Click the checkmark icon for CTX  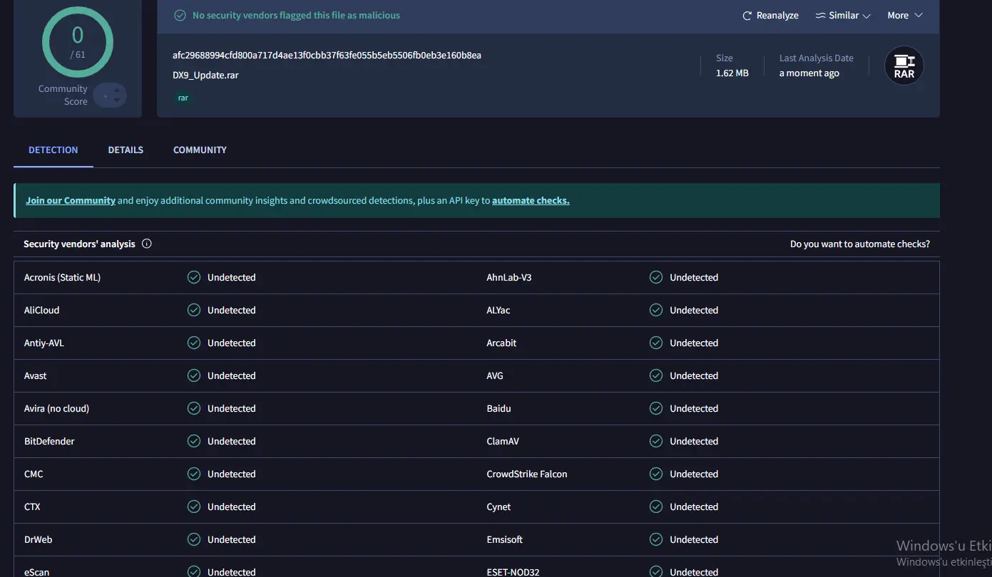(194, 506)
